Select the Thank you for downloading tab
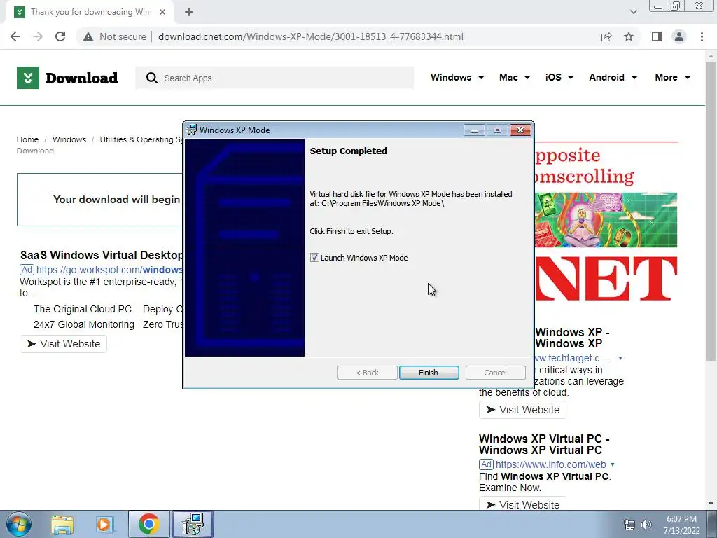The image size is (717, 538). 90,12
